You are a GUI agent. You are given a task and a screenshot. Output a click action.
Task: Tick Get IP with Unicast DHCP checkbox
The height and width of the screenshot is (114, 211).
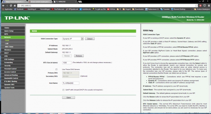[x=63, y=90]
